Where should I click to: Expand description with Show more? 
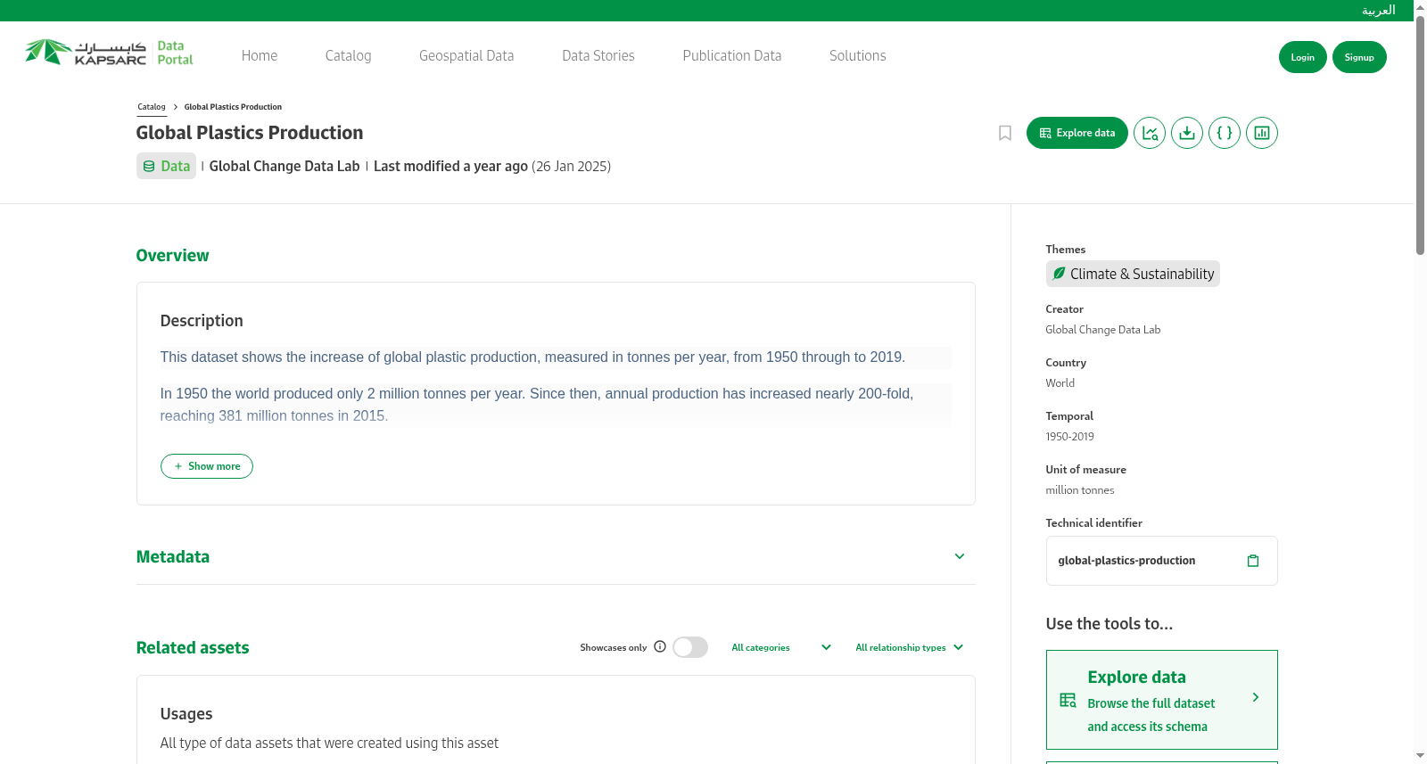click(x=207, y=466)
